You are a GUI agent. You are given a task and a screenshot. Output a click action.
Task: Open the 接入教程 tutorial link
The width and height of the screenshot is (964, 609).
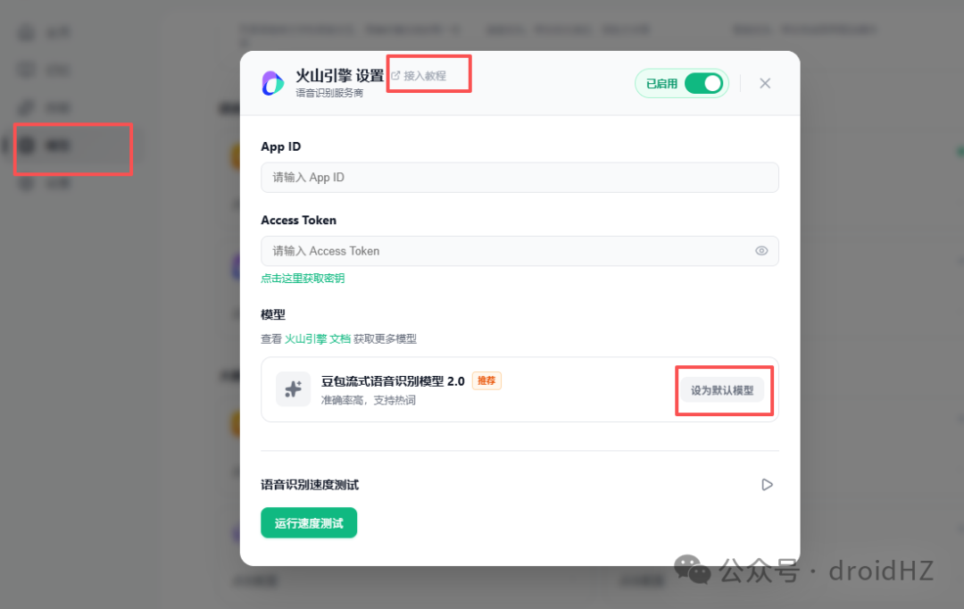click(x=425, y=76)
